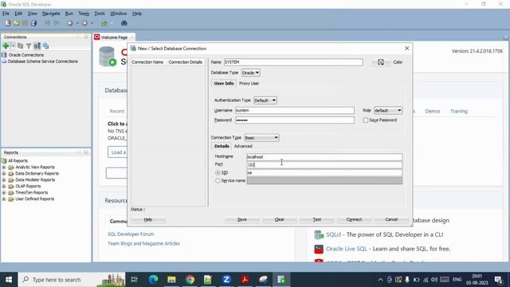Click the volume icon in system tray

point(433,280)
